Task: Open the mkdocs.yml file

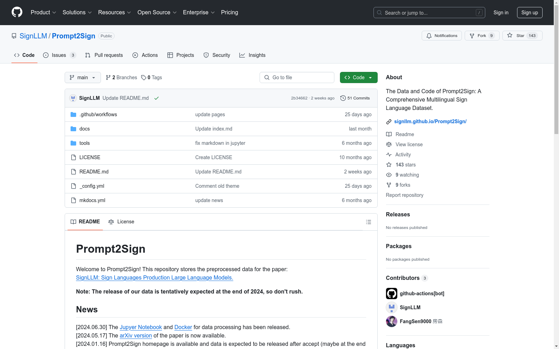Action: [92, 200]
